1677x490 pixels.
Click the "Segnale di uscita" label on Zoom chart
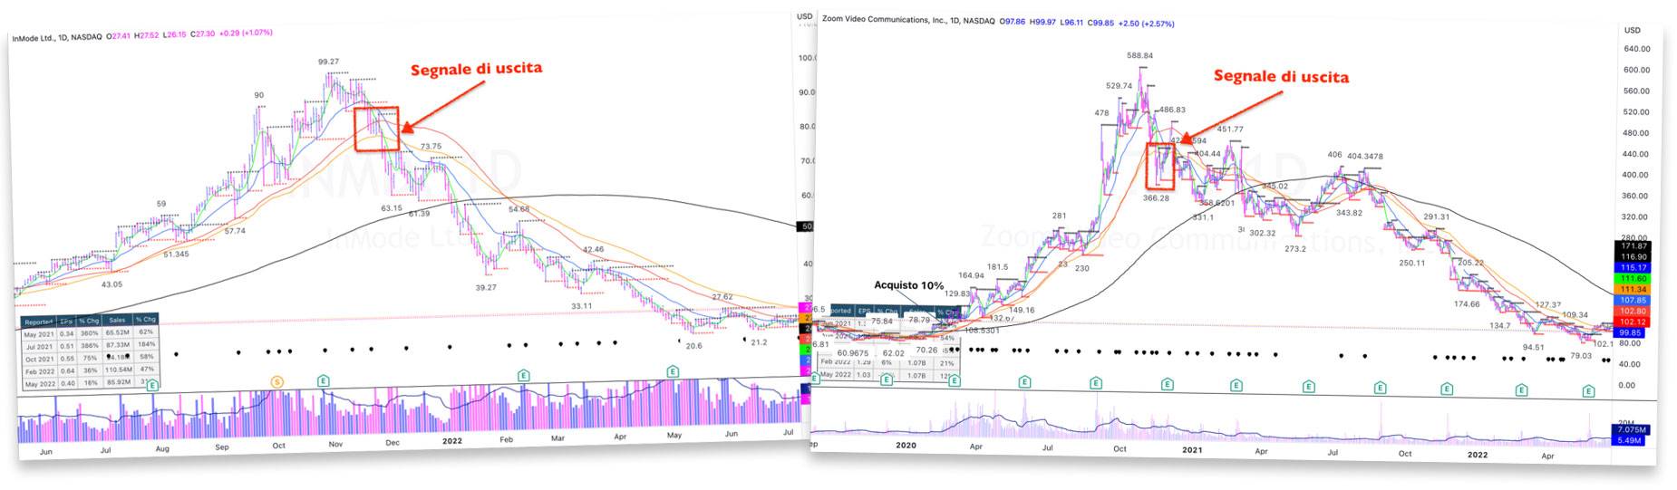point(1280,77)
